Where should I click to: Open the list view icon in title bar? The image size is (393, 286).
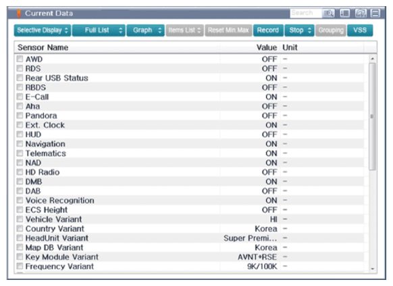tap(345, 13)
